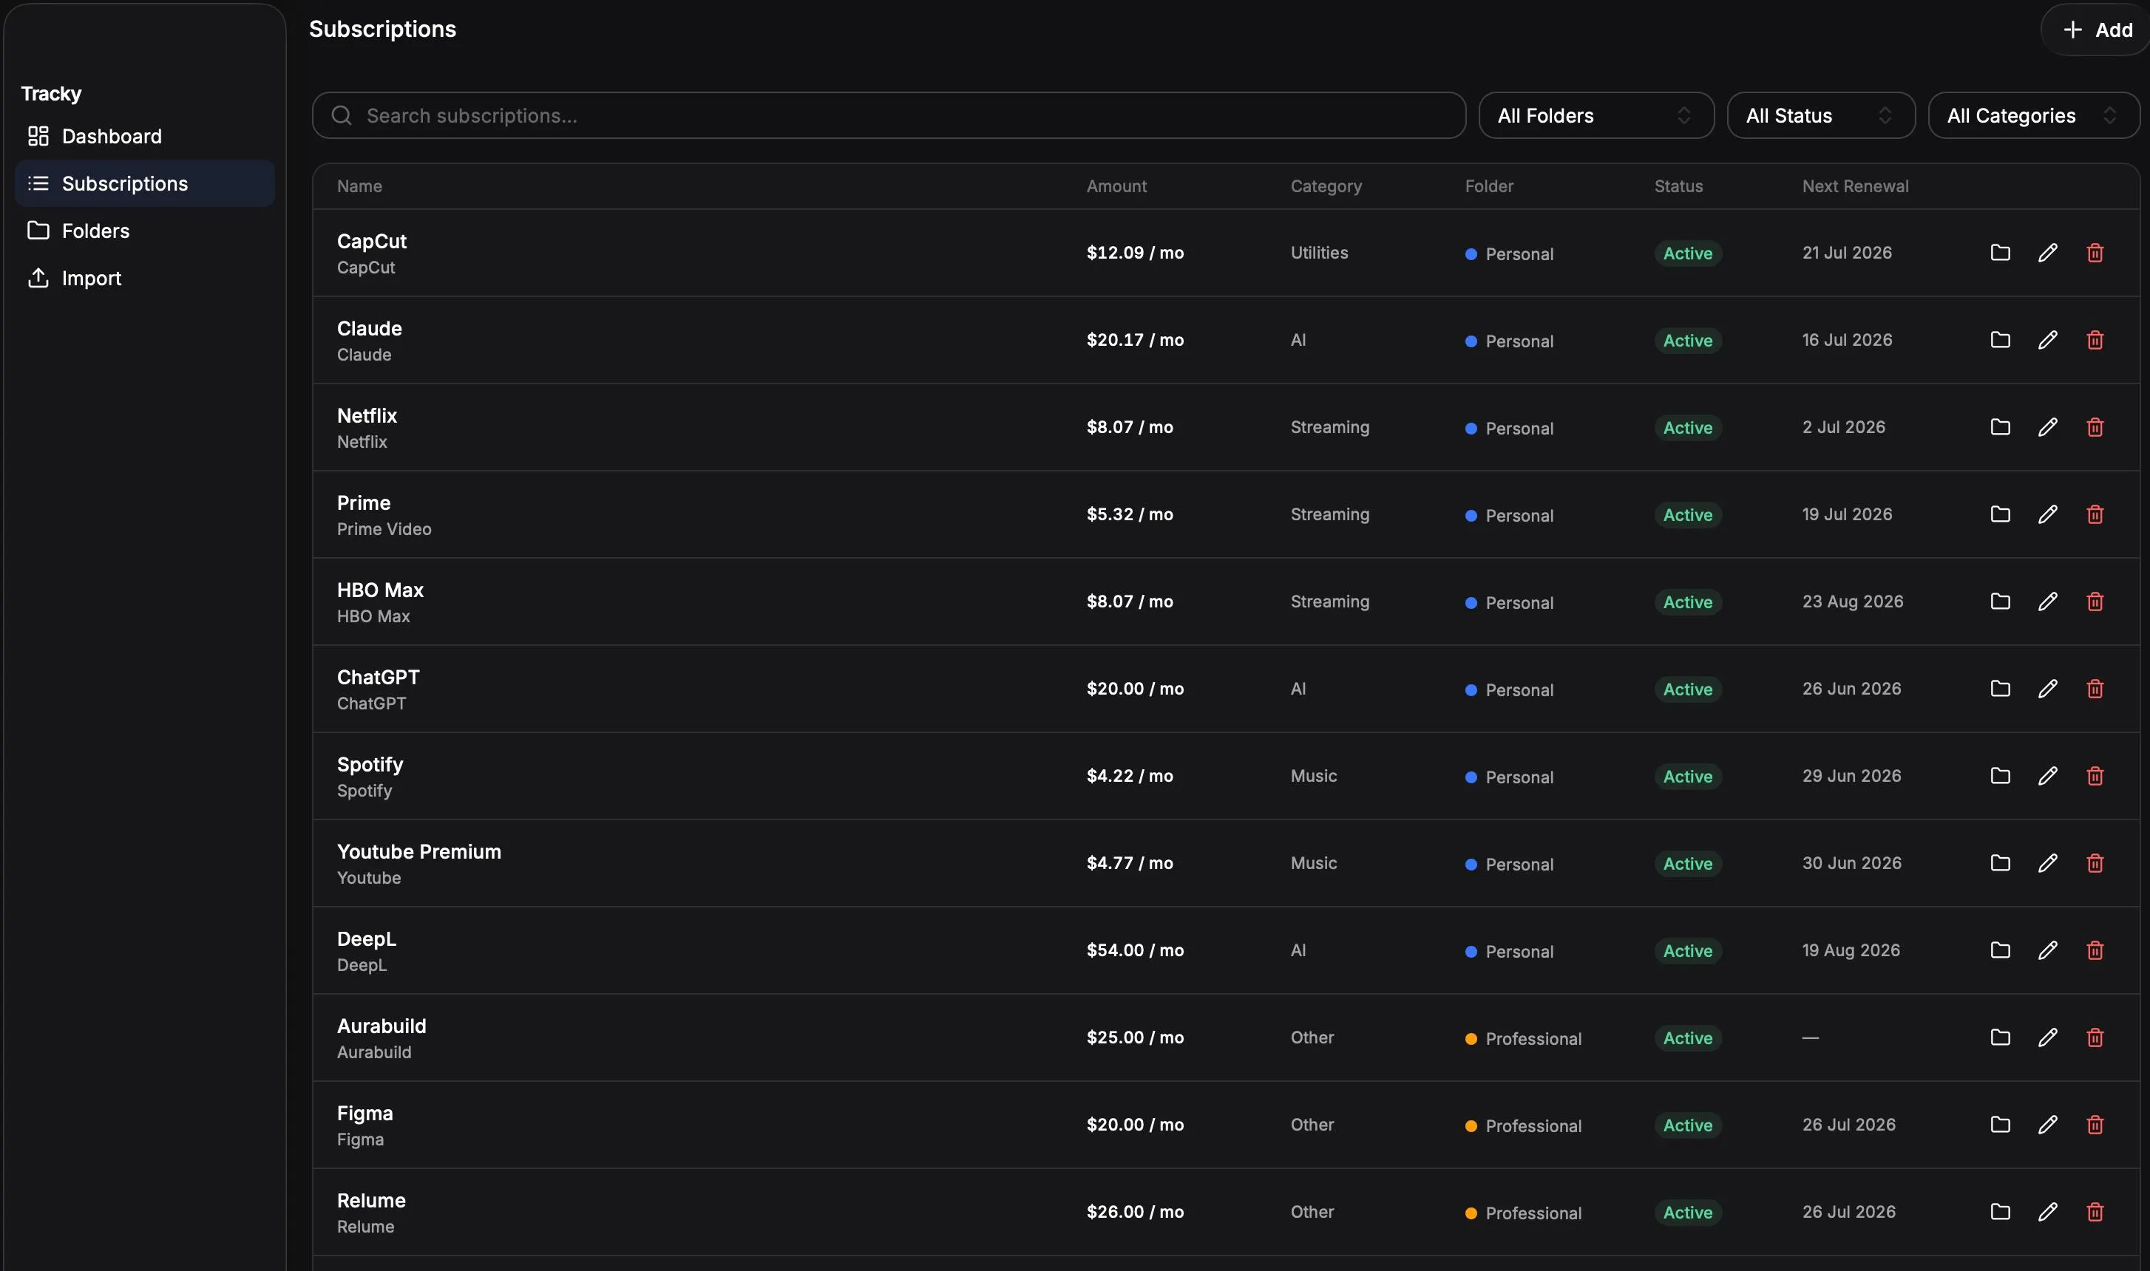Edit the Youtube Premium subscription
Image resolution: width=2150 pixels, height=1271 pixels.
[x=2047, y=863]
